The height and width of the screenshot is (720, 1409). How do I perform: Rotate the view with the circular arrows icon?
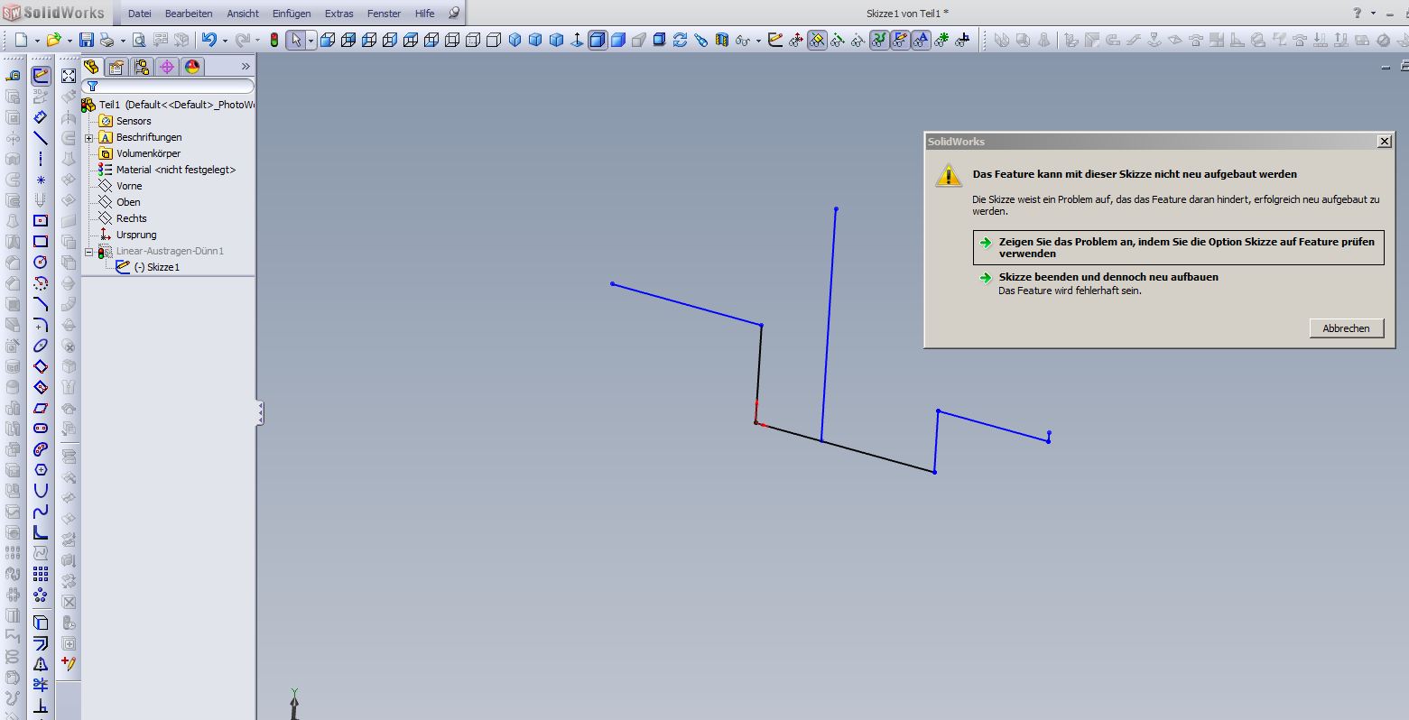[680, 41]
